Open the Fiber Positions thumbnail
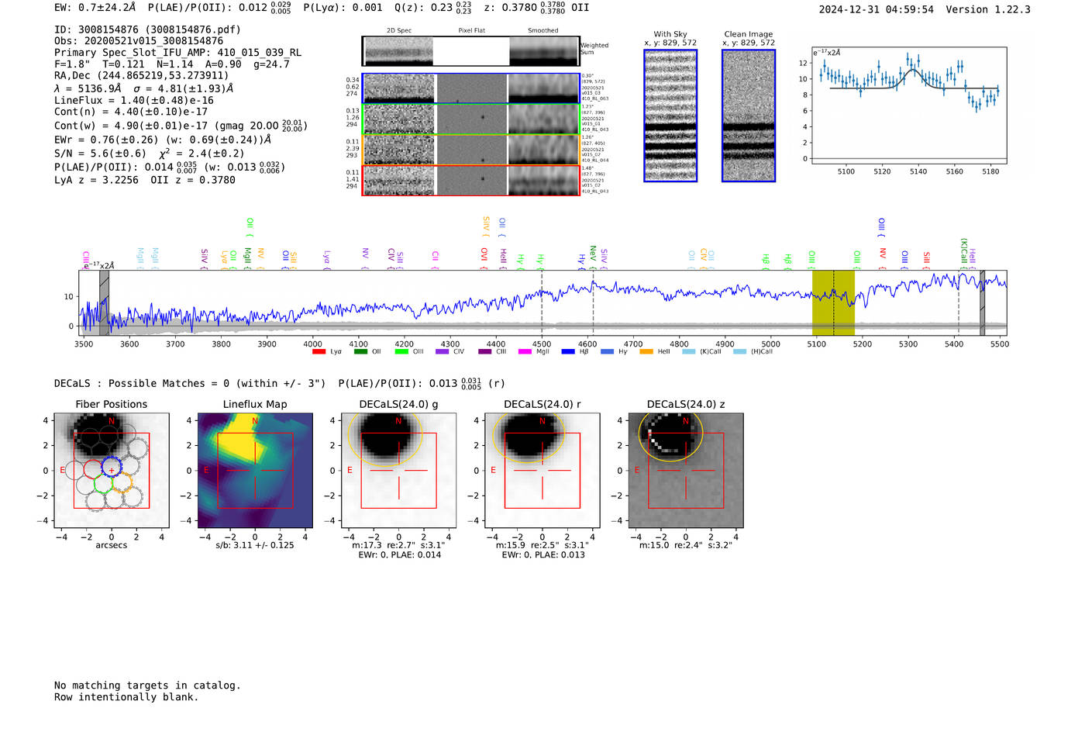Screen dimensions: 1085x739 tap(112, 469)
